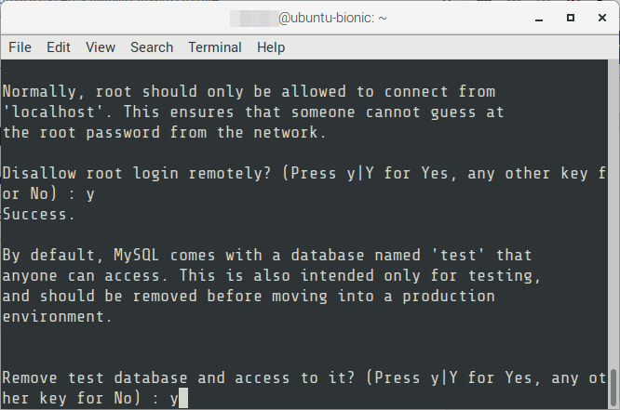The width and height of the screenshot is (620, 410).
Task: Click the scrollbar track above the thumb
Action: [x=613, y=213]
